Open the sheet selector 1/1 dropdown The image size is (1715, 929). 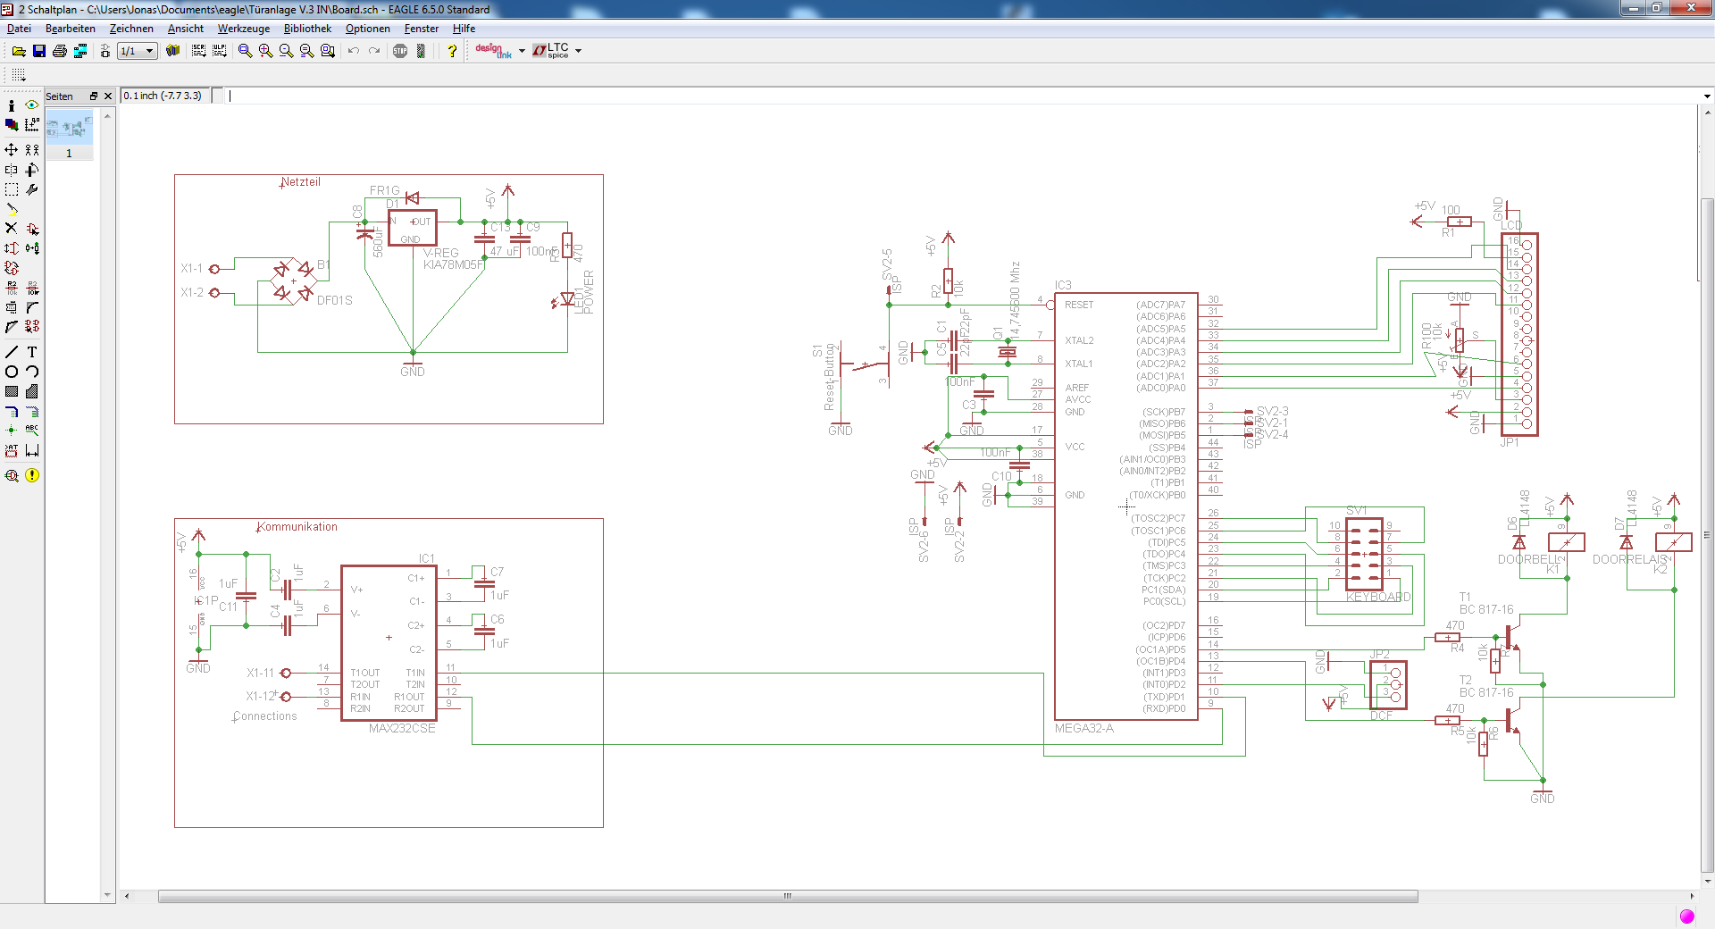point(149,51)
